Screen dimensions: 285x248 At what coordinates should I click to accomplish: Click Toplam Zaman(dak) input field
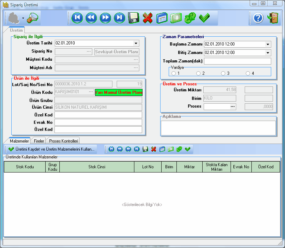[x=238, y=61]
